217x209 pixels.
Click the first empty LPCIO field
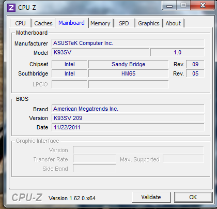pos(69,84)
